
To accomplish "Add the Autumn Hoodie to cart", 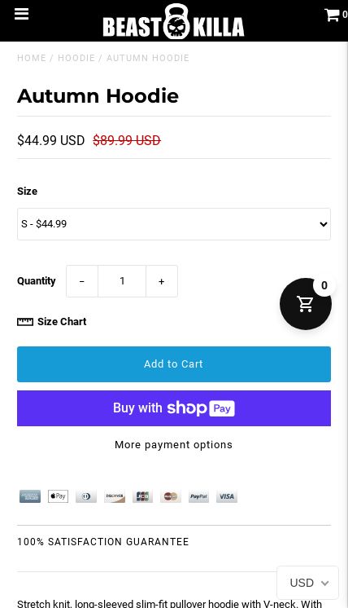I will [x=174, y=364].
